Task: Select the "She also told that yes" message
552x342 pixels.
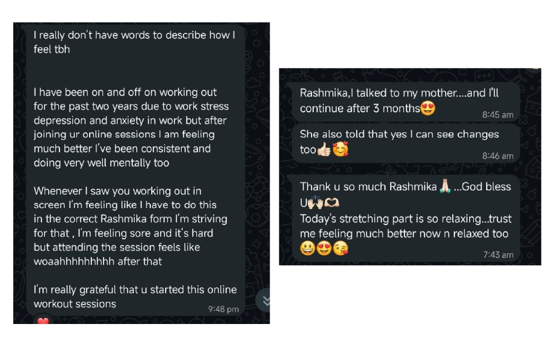Action: click(399, 134)
